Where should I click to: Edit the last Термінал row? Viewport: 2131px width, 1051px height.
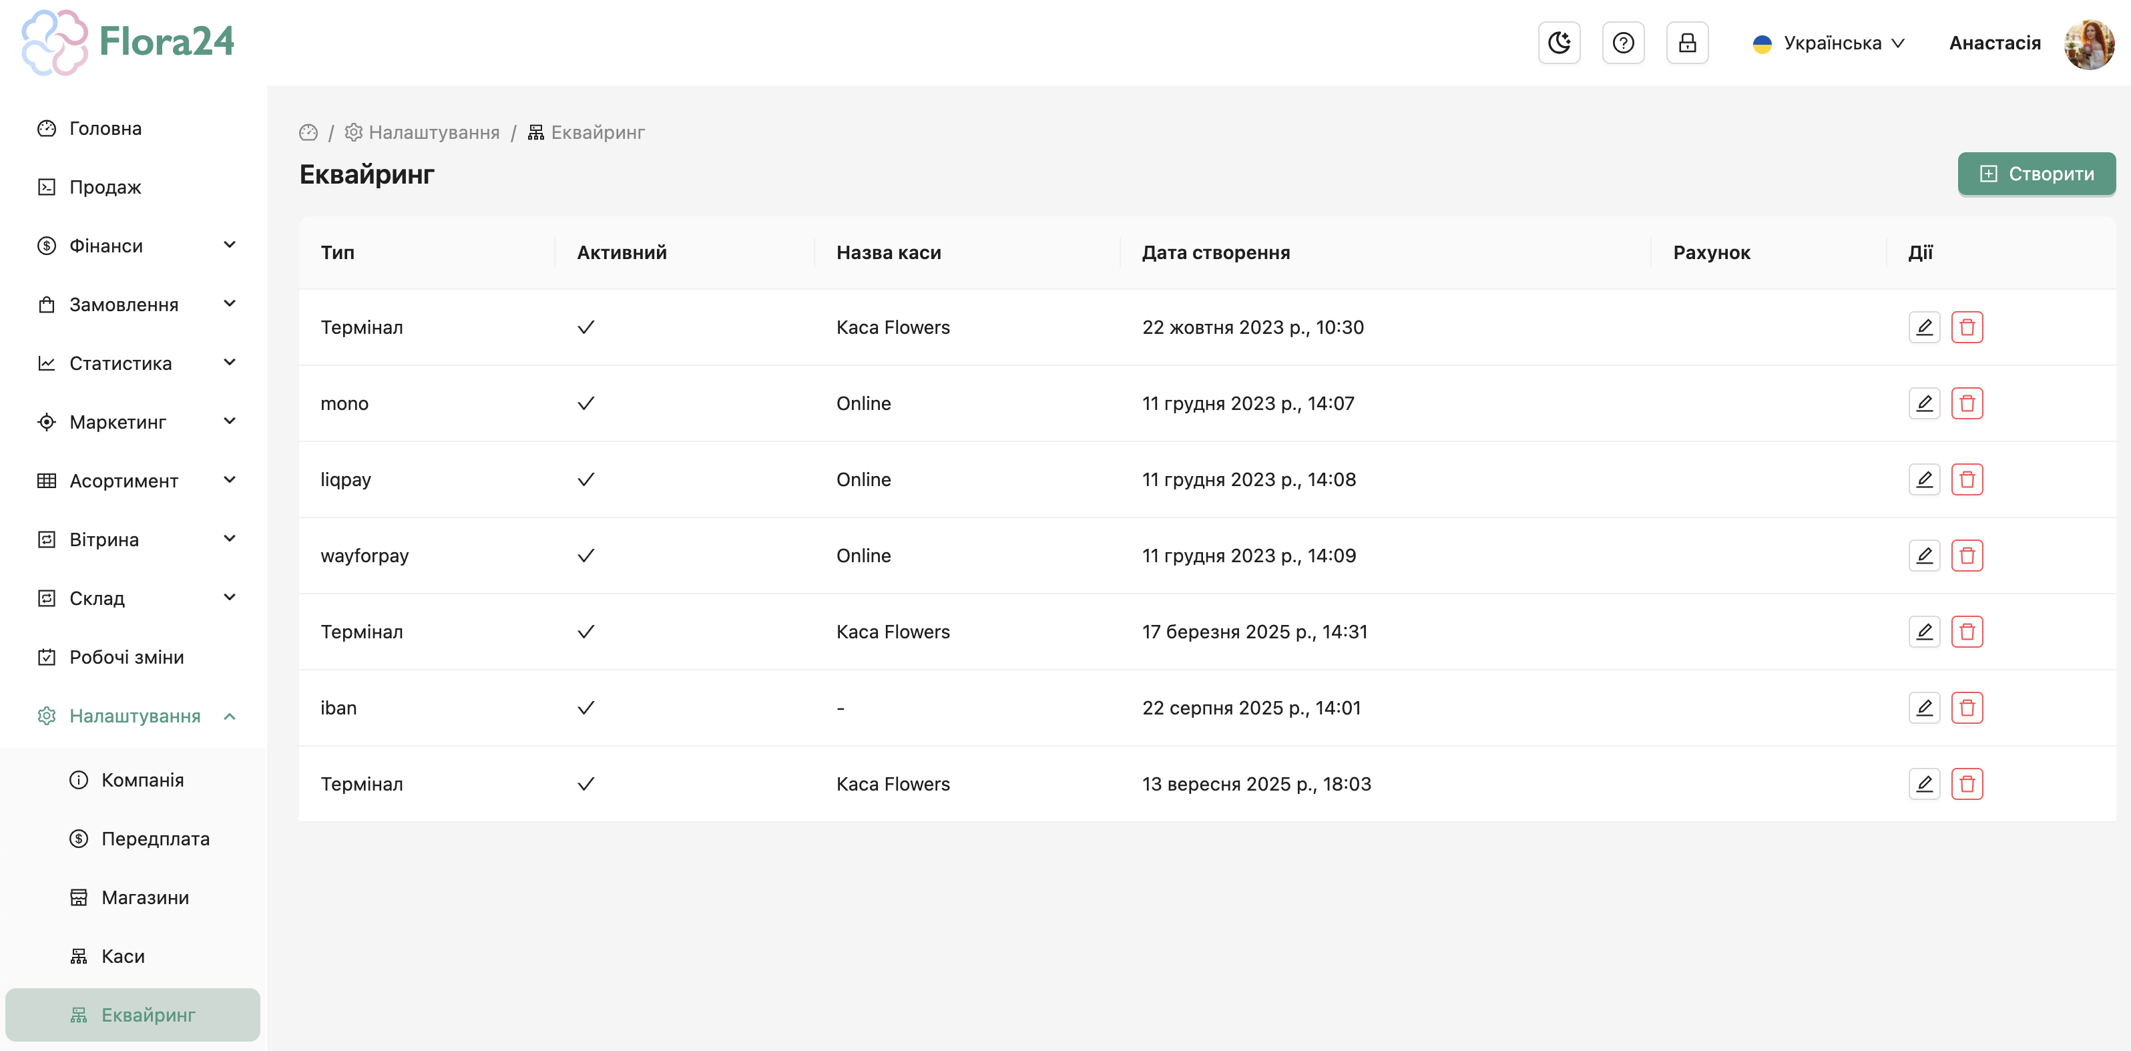[x=1923, y=785]
